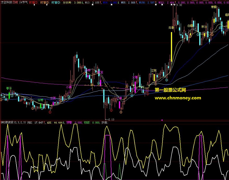Click the 立秋 solar term label
Screen dimensions: 229x180
tap(154, 70)
